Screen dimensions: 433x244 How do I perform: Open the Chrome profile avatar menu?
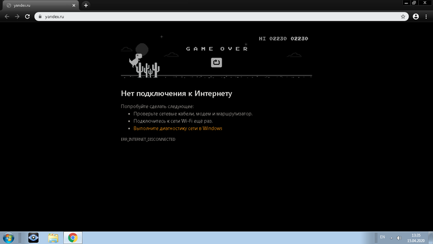coord(416,17)
